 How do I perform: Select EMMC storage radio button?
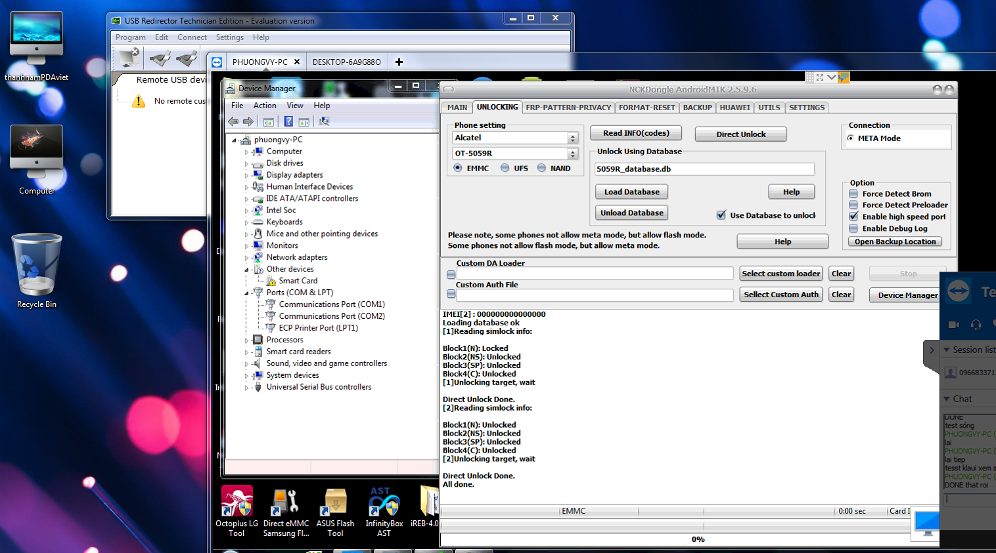click(x=458, y=168)
